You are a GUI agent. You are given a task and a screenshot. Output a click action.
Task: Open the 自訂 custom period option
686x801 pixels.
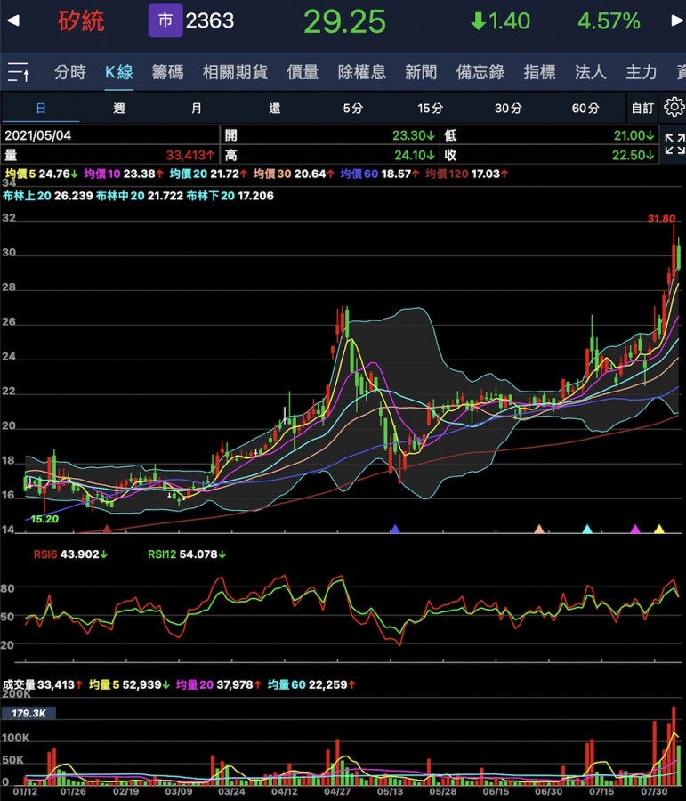click(x=642, y=109)
